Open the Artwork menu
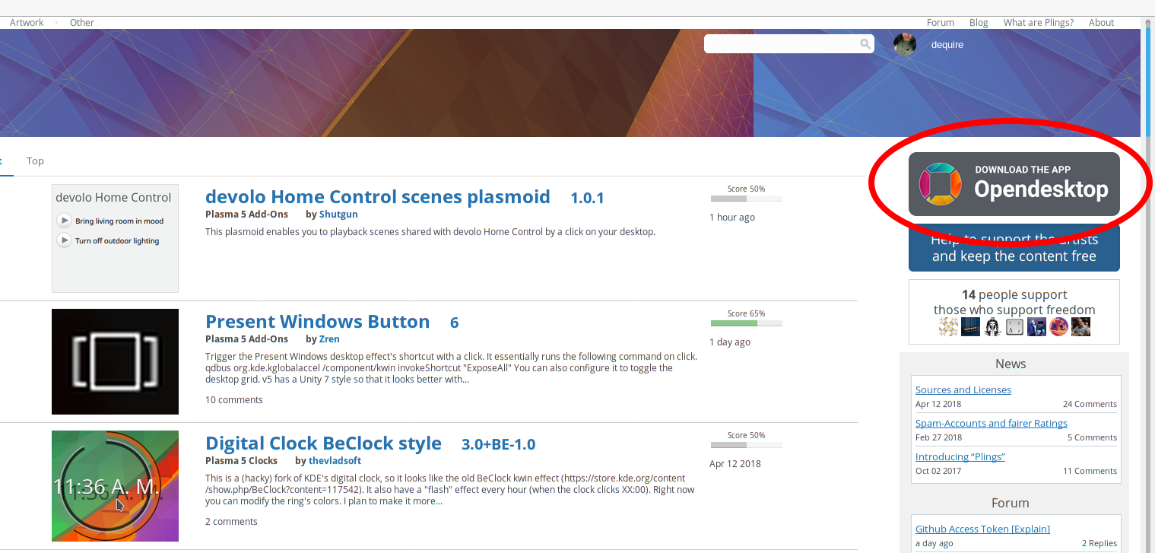 pyautogui.click(x=27, y=22)
